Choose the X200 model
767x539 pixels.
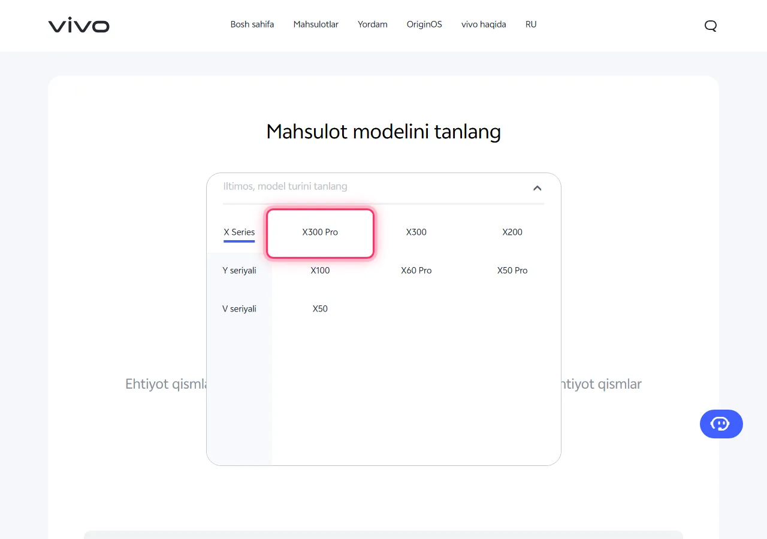512,232
